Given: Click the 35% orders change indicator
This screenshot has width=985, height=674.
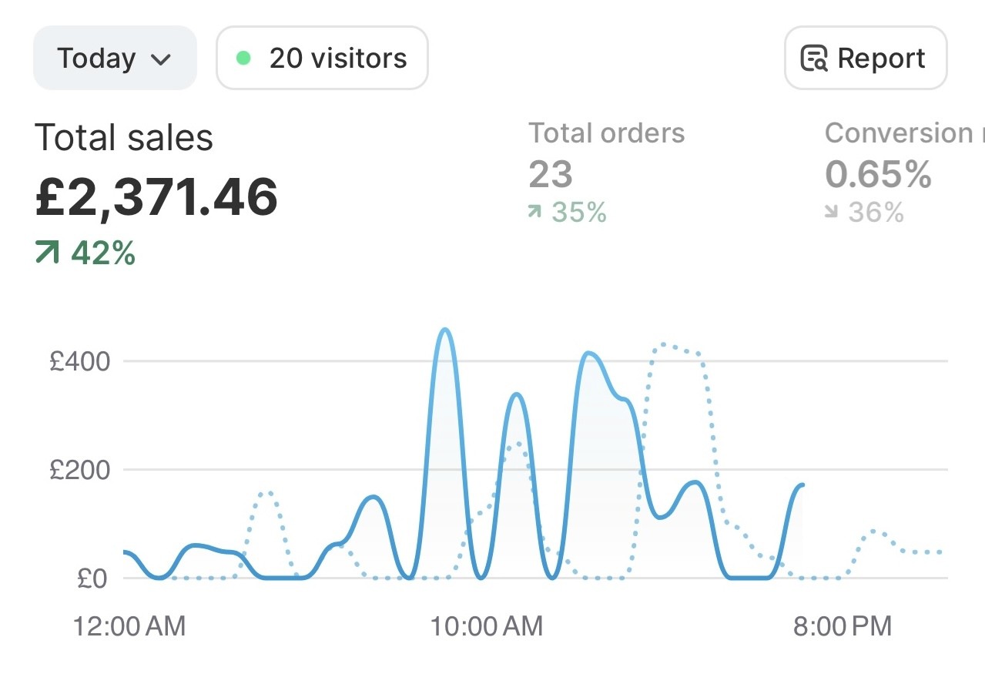Looking at the screenshot, I should tap(568, 212).
